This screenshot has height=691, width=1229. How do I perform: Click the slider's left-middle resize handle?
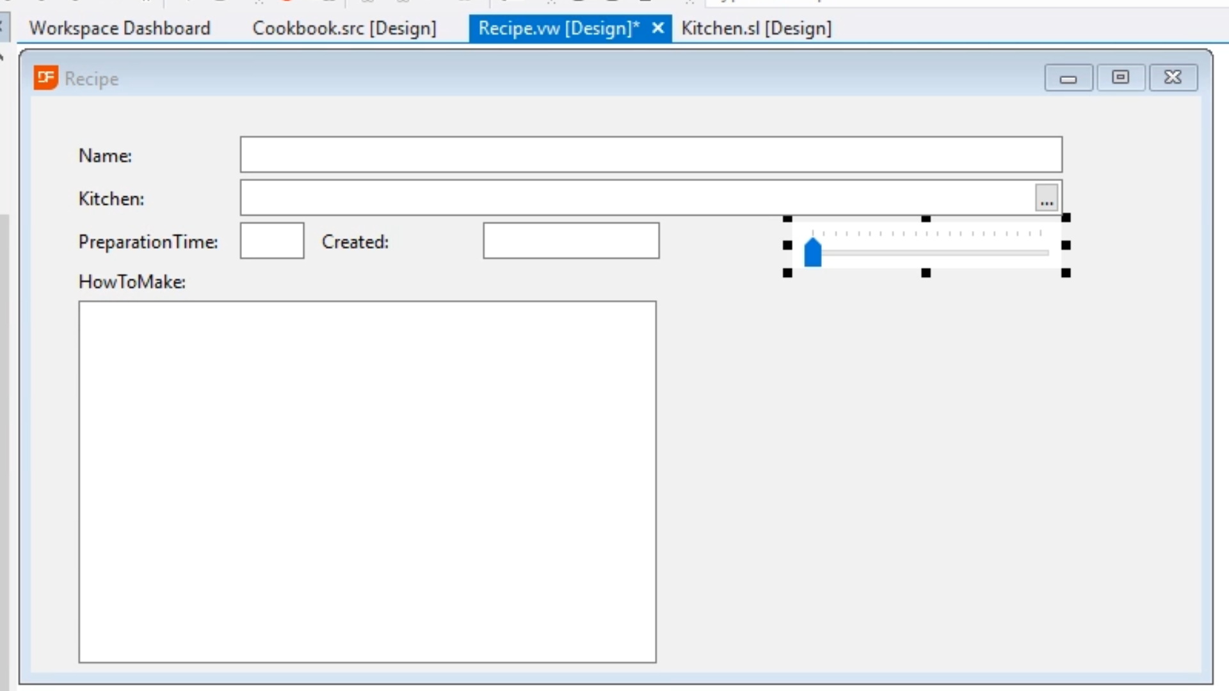[787, 245]
